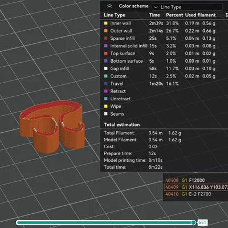Click the orange Outer wall color swatch
Screen dimensions: 228x228
(106, 31)
